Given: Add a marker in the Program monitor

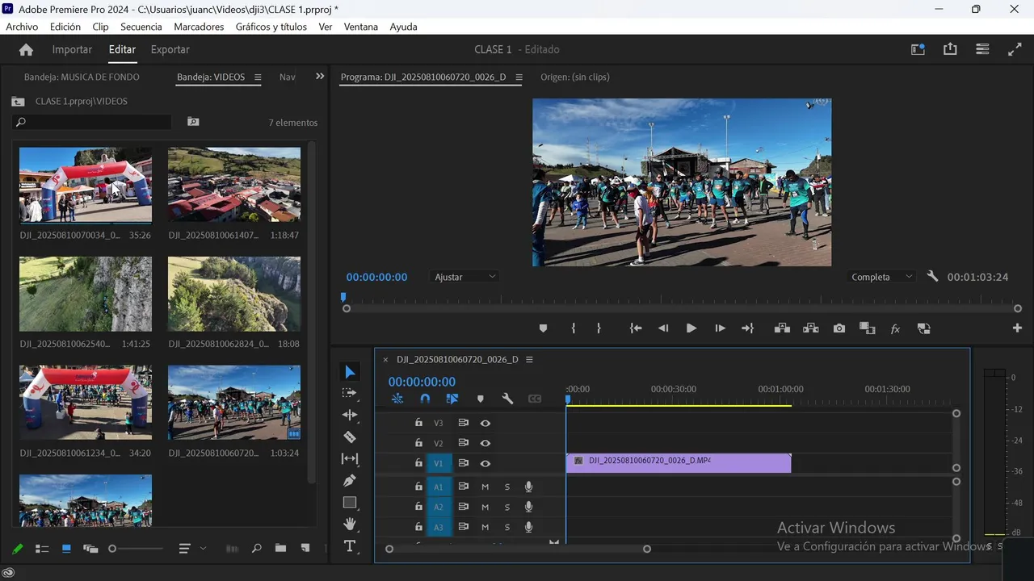Looking at the screenshot, I should point(543,328).
